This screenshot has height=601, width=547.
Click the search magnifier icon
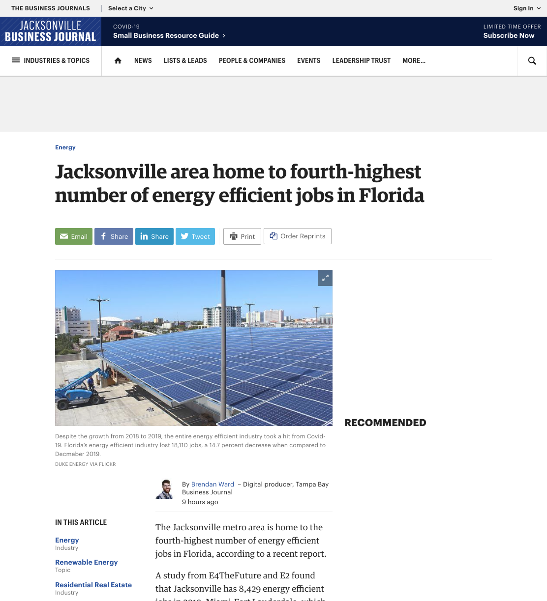532,61
